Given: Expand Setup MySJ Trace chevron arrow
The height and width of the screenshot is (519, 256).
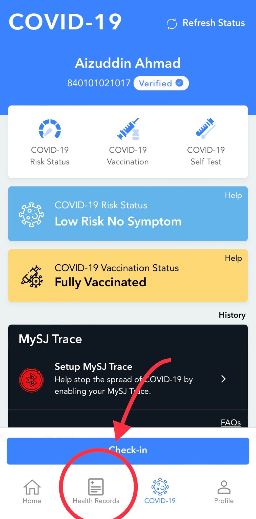Looking at the screenshot, I should pos(223,379).
